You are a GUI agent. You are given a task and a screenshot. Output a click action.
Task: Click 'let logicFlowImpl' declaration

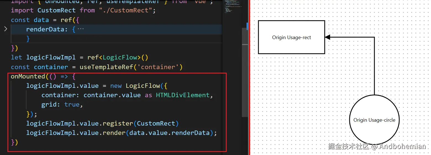point(43,57)
